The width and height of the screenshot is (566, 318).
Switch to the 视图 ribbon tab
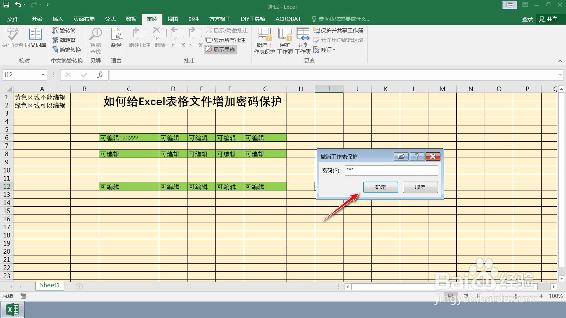[172, 19]
